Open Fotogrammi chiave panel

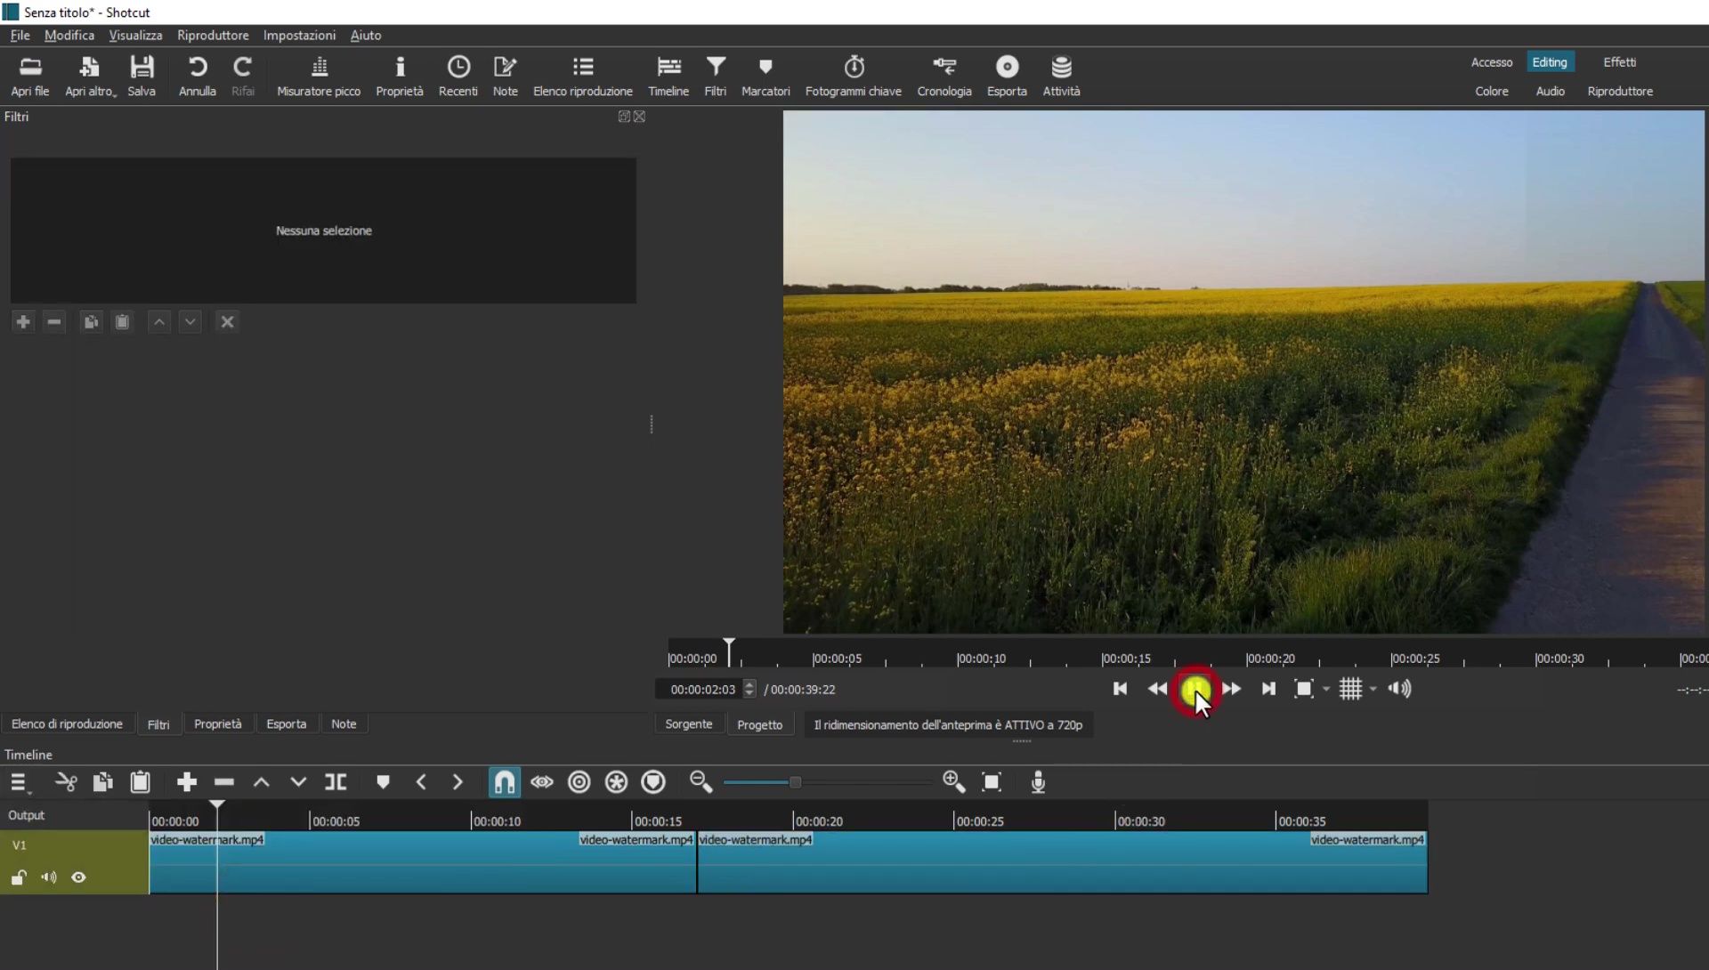(854, 77)
